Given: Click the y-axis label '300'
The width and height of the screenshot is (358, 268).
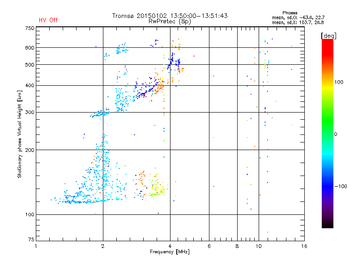Looking at the screenshot, I should click(30, 113).
